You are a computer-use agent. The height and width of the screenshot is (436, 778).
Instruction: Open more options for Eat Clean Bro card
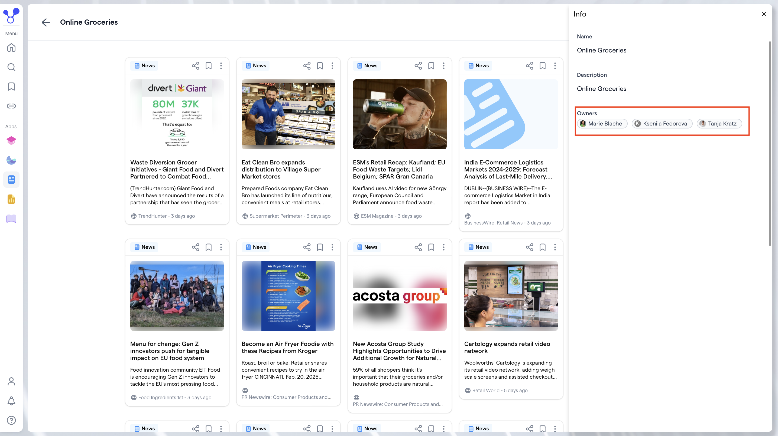click(333, 66)
